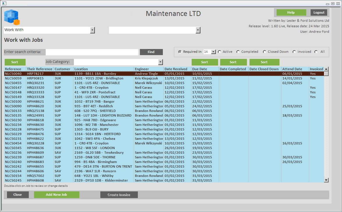342x212 pixels.
Task: Select location 1259 - DN8 5DE - THORNE
Action: (x=95, y=157)
